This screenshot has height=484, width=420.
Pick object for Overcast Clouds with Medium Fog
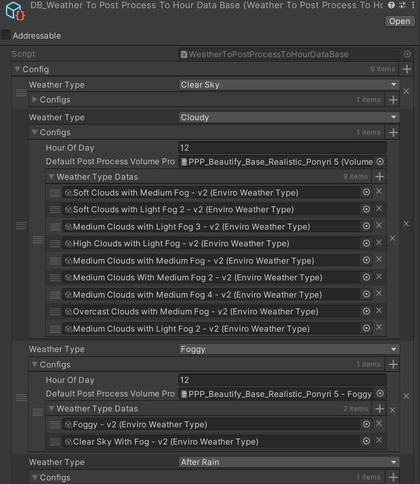(366, 311)
